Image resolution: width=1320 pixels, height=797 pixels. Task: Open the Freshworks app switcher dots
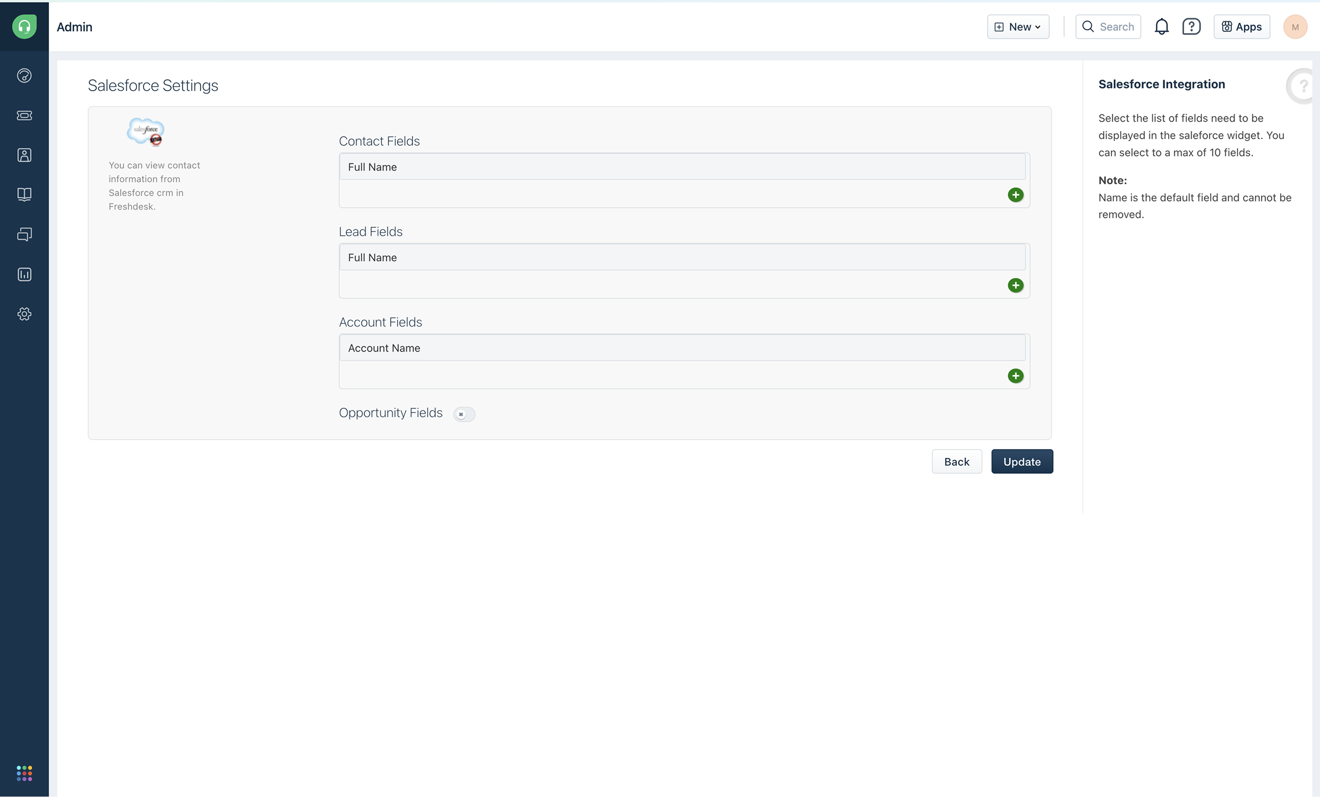tap(24, 773)
